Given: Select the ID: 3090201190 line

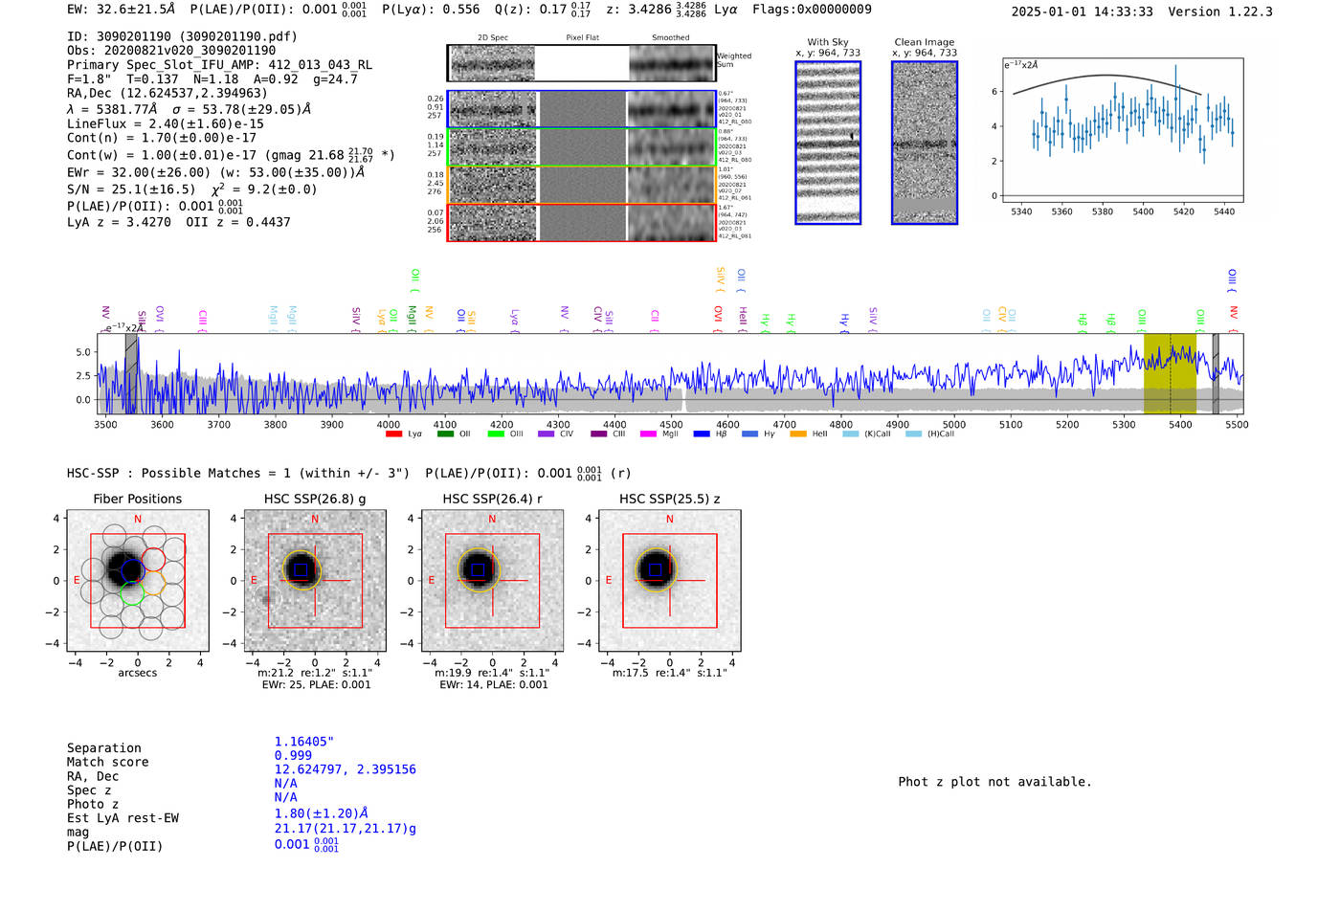Looking at the screenshot, I should [182, 36].
